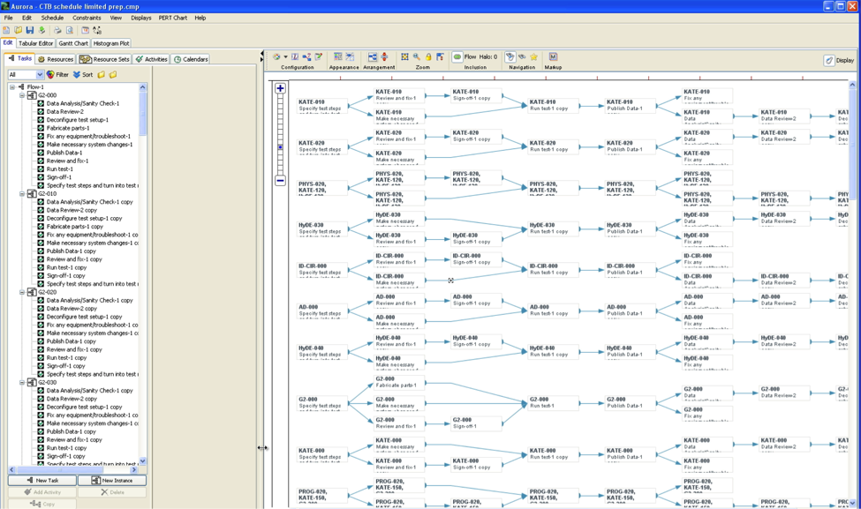
Task: Click the Markup tool icon
Action: (x=553, y=56)
